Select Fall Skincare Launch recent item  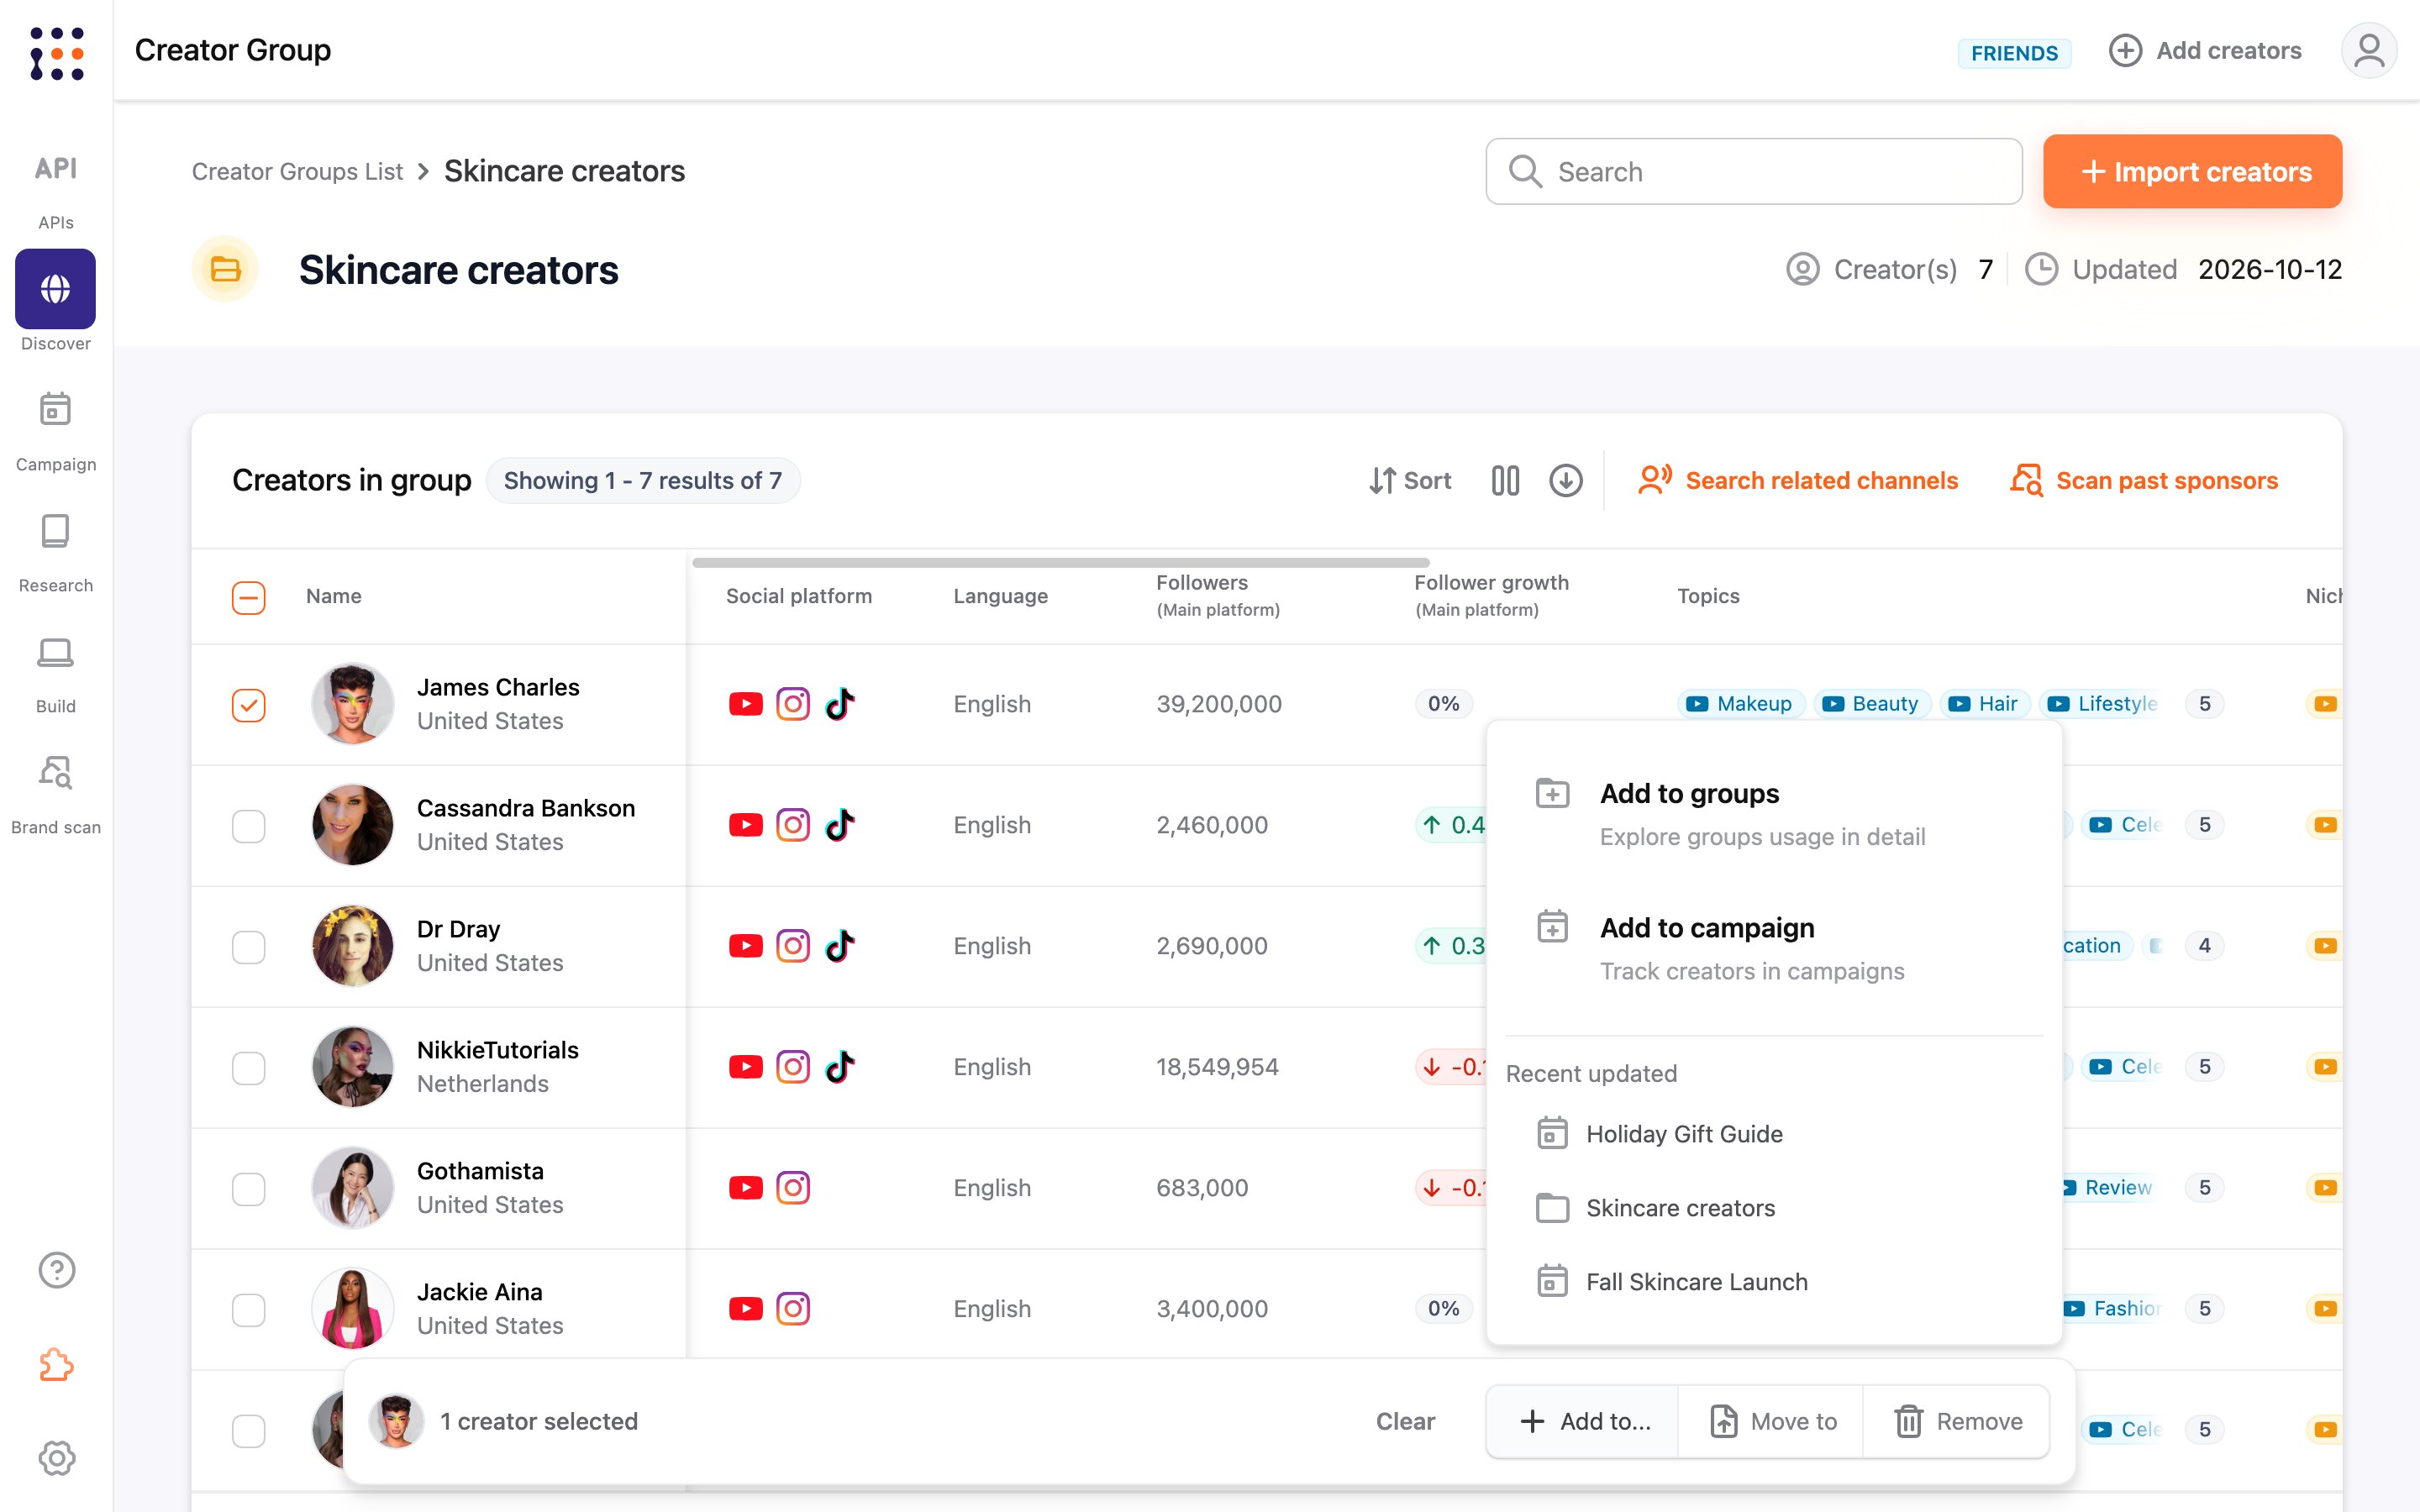pos(1774,1282)
